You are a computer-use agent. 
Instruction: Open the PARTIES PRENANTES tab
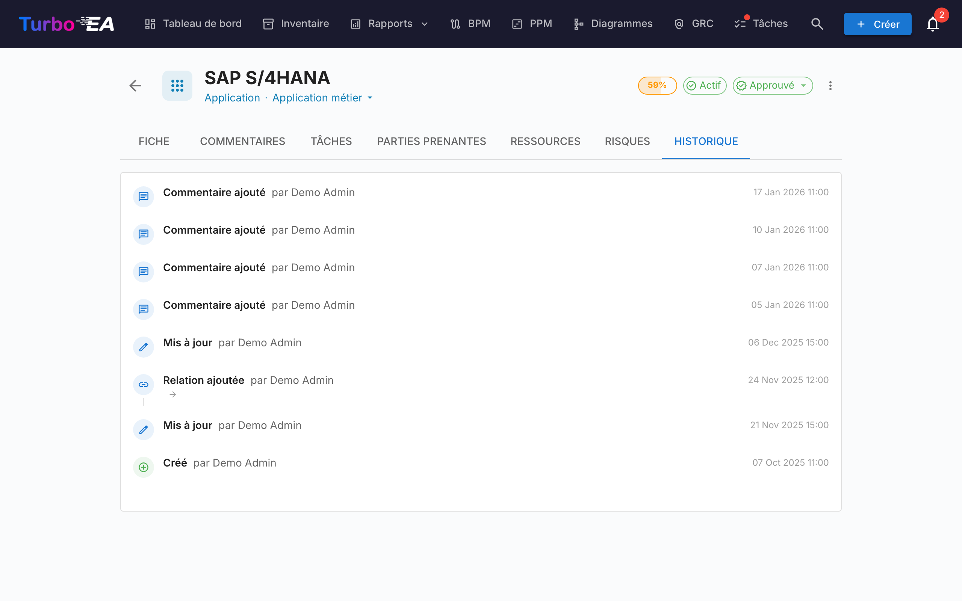pyautogui.click(x=431, y=141)
